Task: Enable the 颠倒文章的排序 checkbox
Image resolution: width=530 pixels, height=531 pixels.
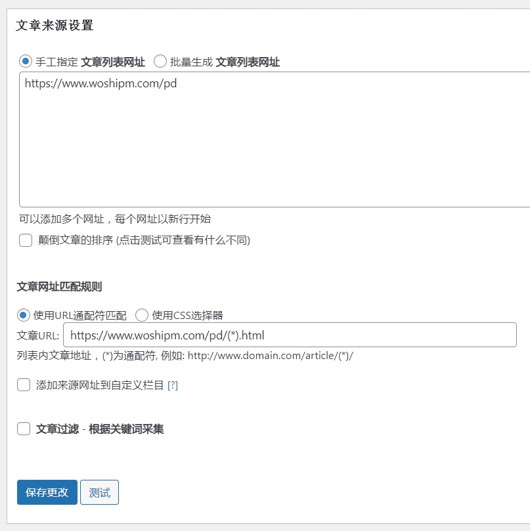Action: [26, 240]
